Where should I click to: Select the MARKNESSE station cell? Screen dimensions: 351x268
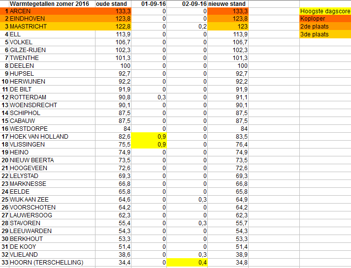click(x=52, y=184)
